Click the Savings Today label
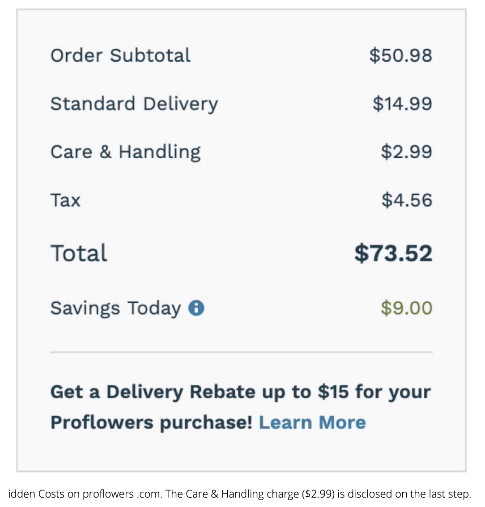The width and height of the screenshot is (485, 507). 115,308
